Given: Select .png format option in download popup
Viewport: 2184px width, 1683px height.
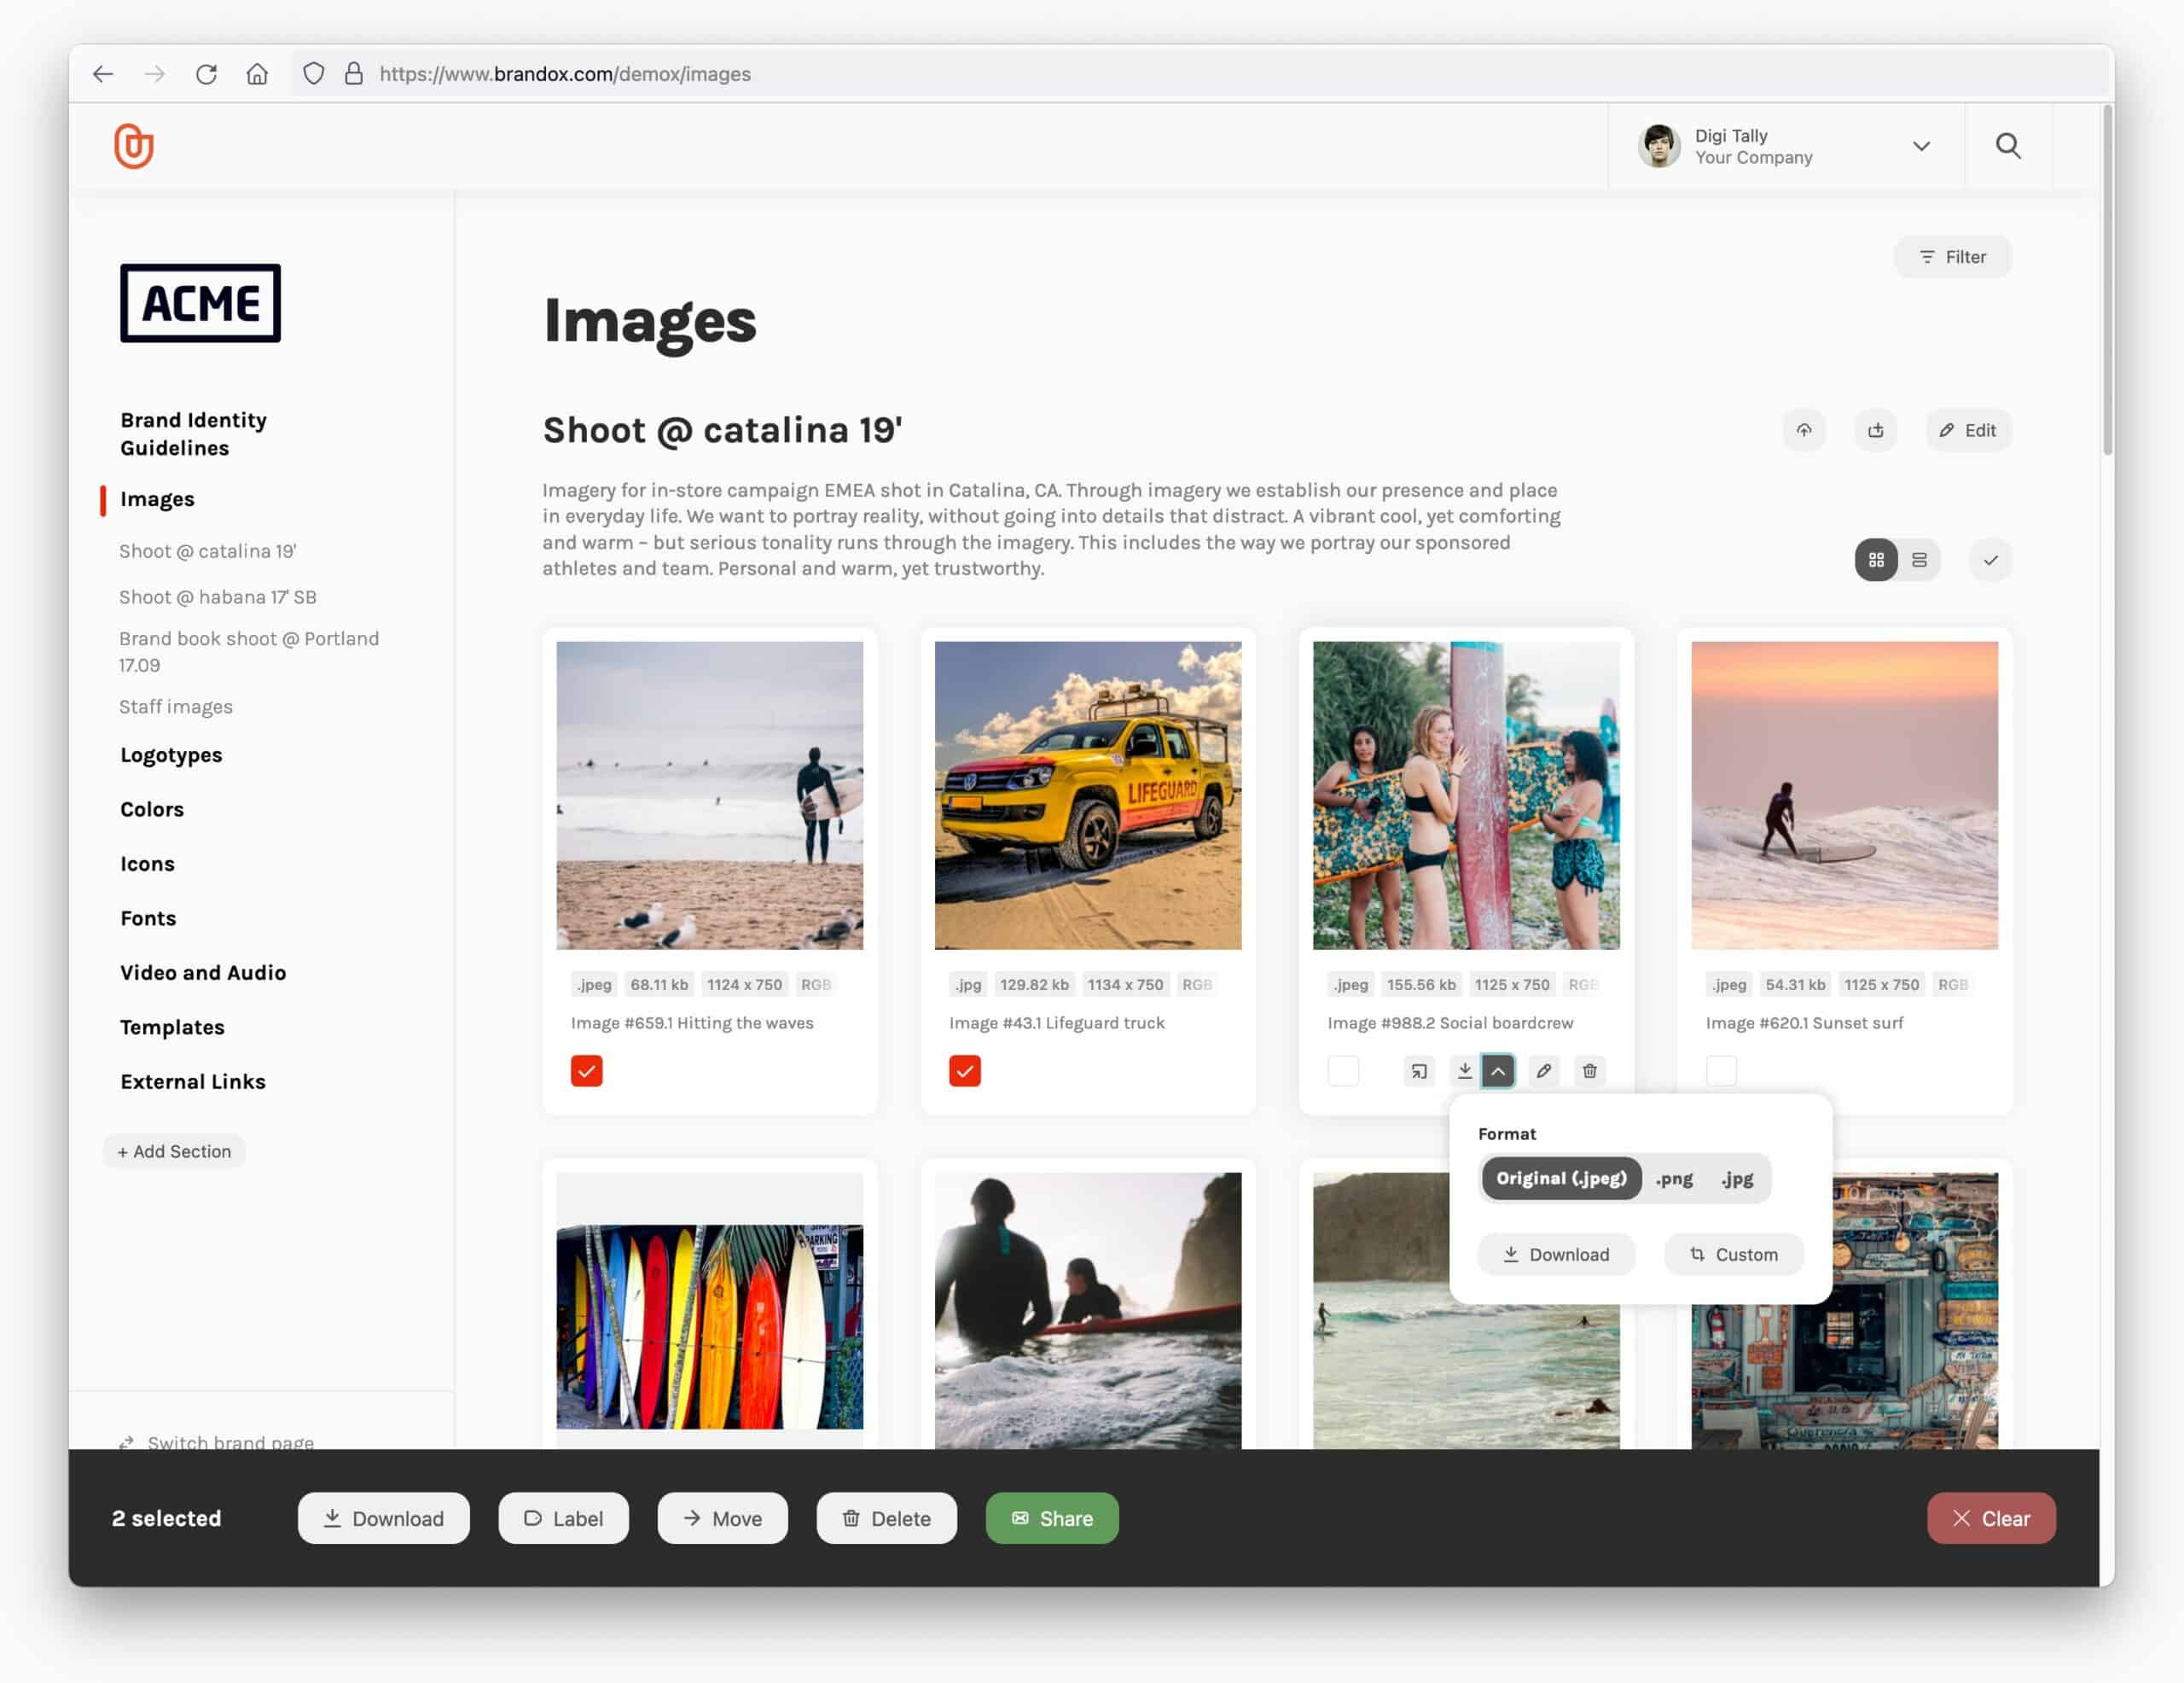Looking at the screenshot, I should click(x=1675, y=1178).
